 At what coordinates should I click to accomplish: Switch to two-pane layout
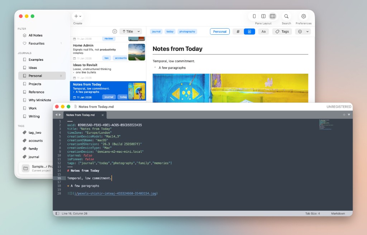(x=263, y=16)
